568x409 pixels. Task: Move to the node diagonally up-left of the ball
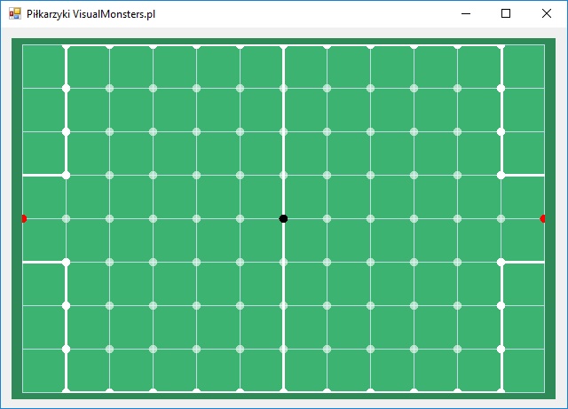(x=240, y=175)
